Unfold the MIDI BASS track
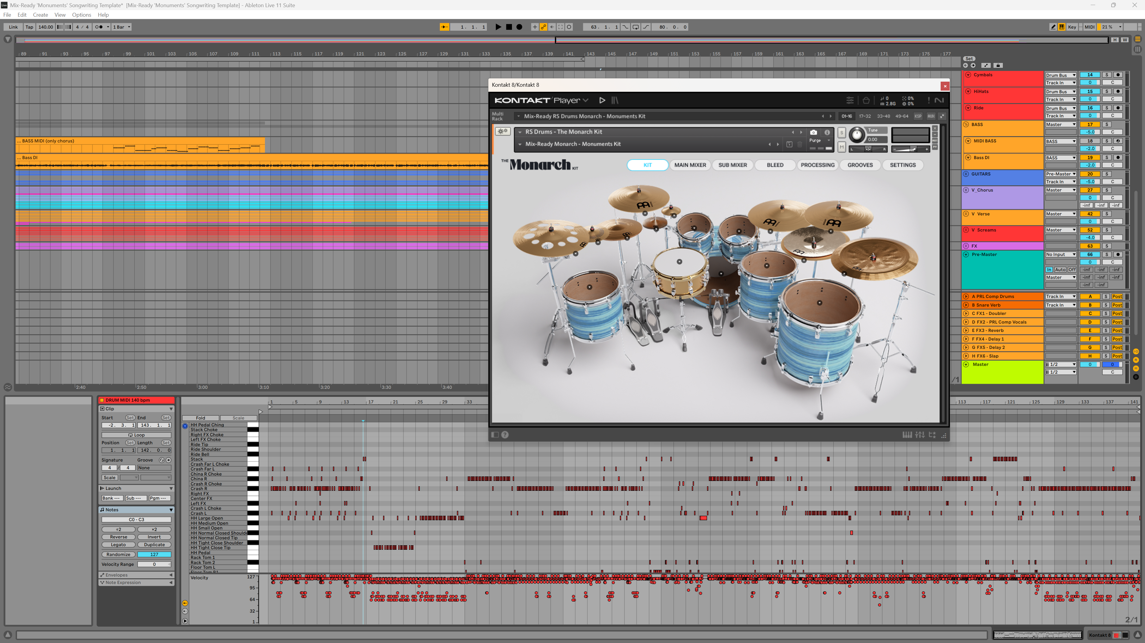The width and height of the screenshot is (1145, 643). [968, 141]
